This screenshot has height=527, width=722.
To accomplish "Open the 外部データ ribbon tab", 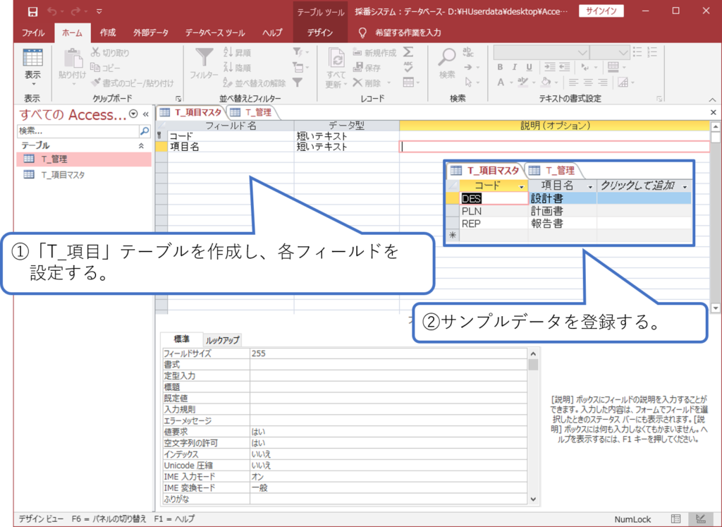I will pos(151,32).
